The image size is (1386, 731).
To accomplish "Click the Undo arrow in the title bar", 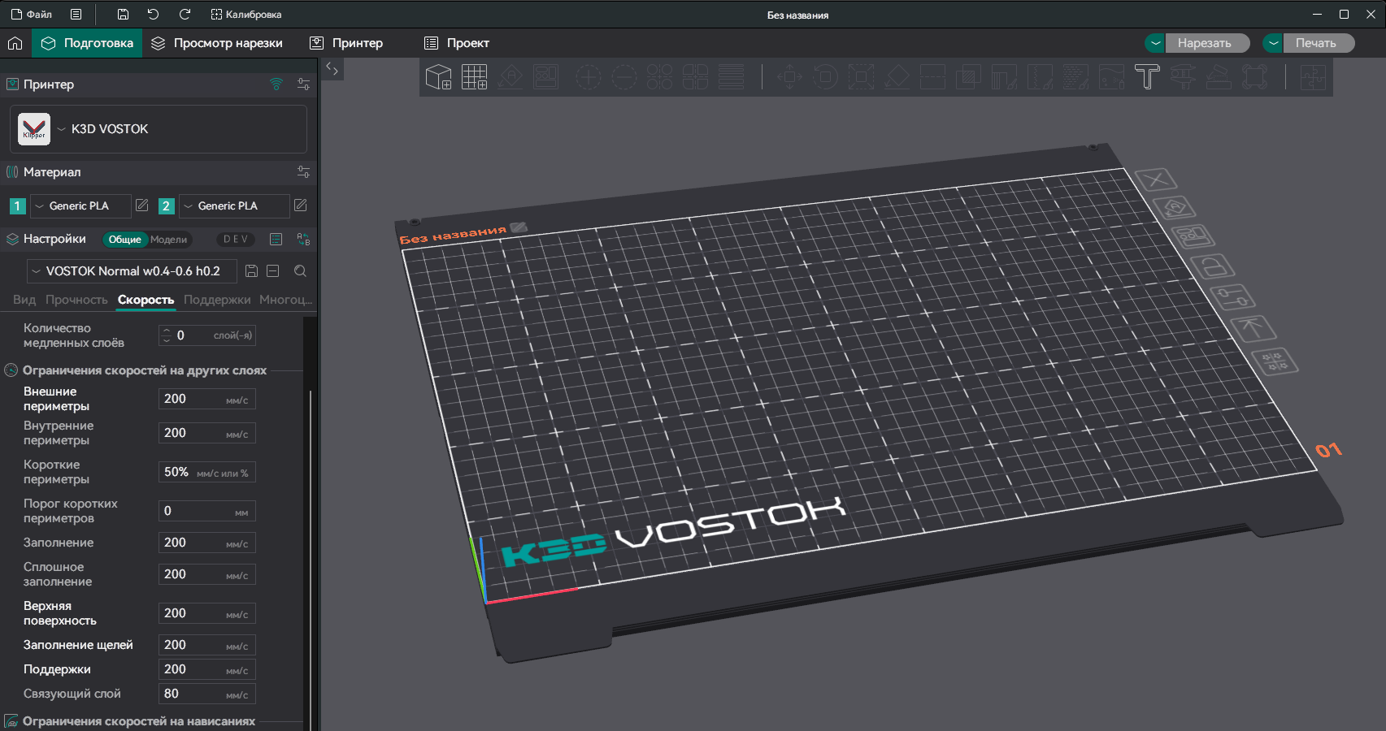I will pyautogui.click(x=153, y=15).
